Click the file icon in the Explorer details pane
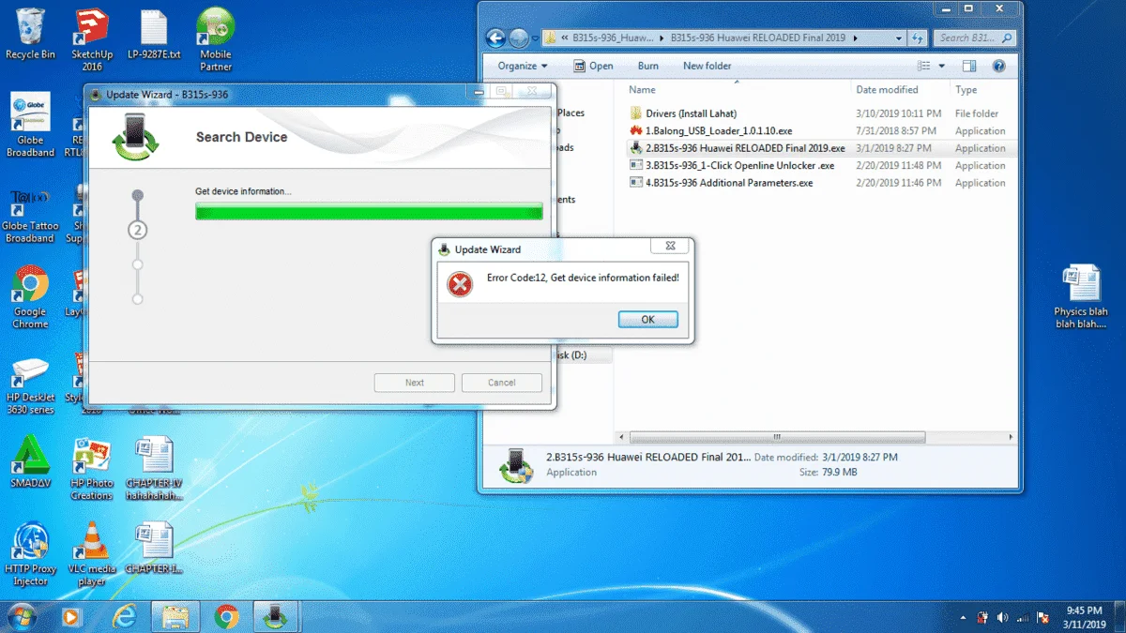Screen dimensions: 1126x633 pos(514,465)
